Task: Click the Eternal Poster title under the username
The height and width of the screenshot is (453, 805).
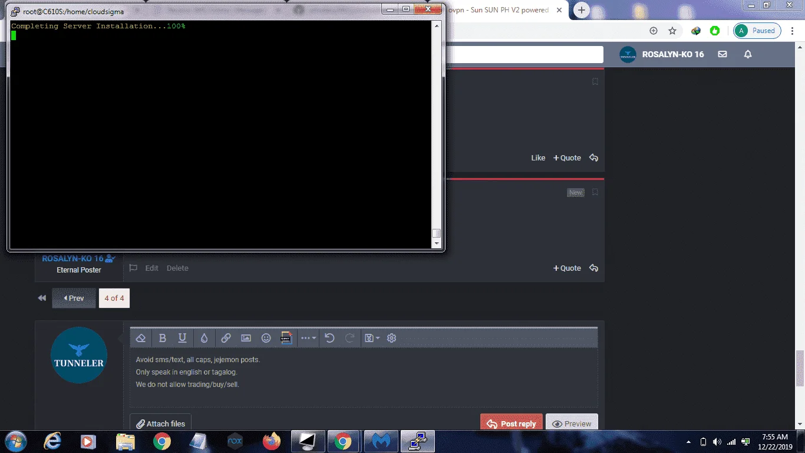Action: click(79, 270)
